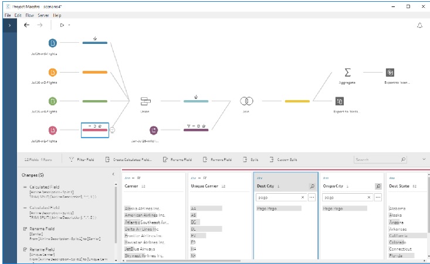Expand profile pane toolbar chevron
Viewport: 430px width, 264px height.
click(424, 159)
